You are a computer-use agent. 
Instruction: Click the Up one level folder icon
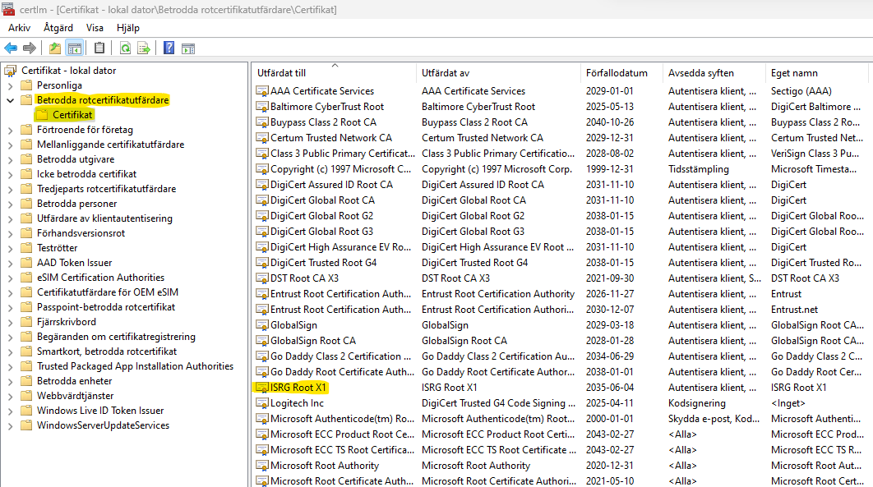[x=55, y=48]
